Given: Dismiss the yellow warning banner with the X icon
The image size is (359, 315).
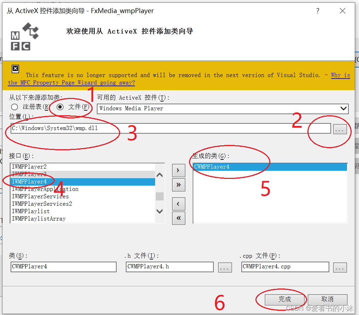Looking at the screenshot, I should (x=15, y=69).
